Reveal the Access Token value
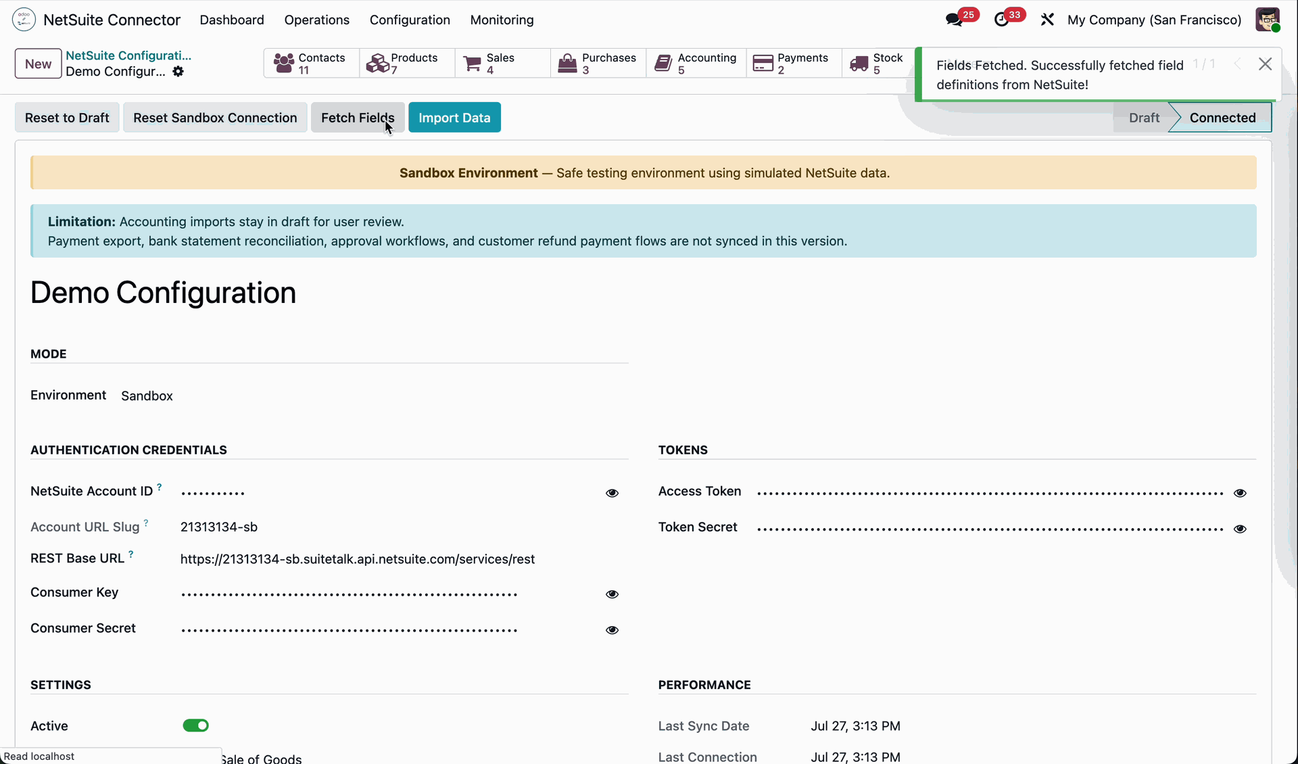This screenshot has height=764, width=1298. pyautogui.click(x=1240, y=494)
